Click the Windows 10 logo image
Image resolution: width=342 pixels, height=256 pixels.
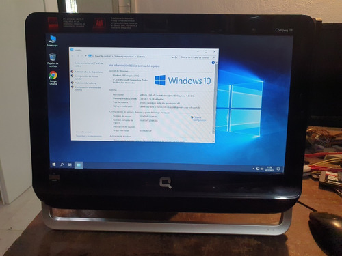click(183, 81)
